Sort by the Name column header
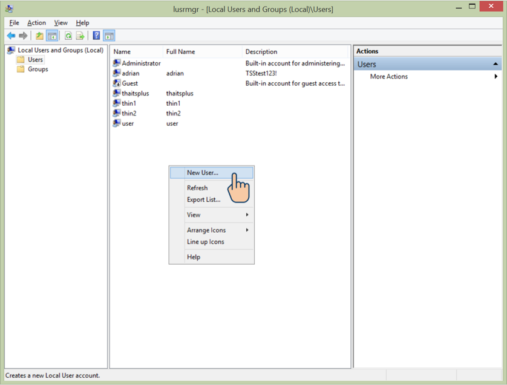The width and height of the screenshot is (507, 385). 137,52
